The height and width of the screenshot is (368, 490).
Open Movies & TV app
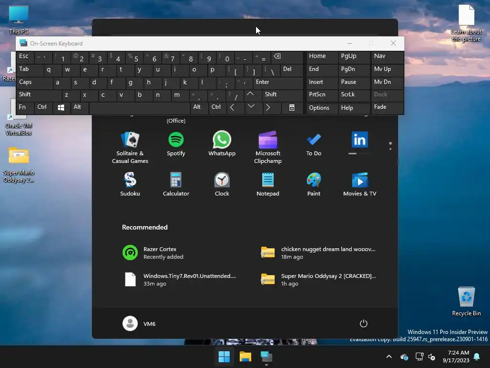coord(360,184)
